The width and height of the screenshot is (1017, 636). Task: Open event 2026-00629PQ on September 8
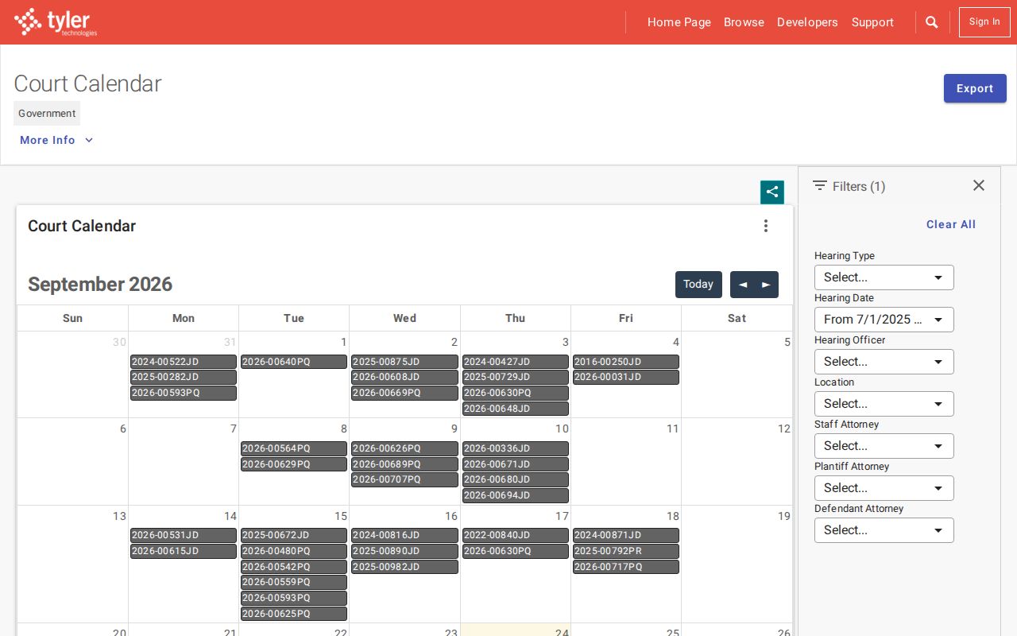[294, 464]
